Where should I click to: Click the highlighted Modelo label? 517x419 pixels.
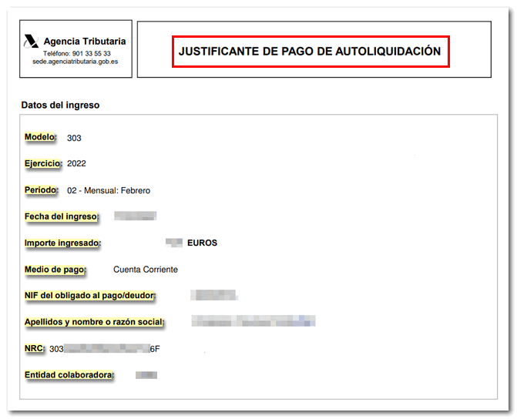[40, 137]
